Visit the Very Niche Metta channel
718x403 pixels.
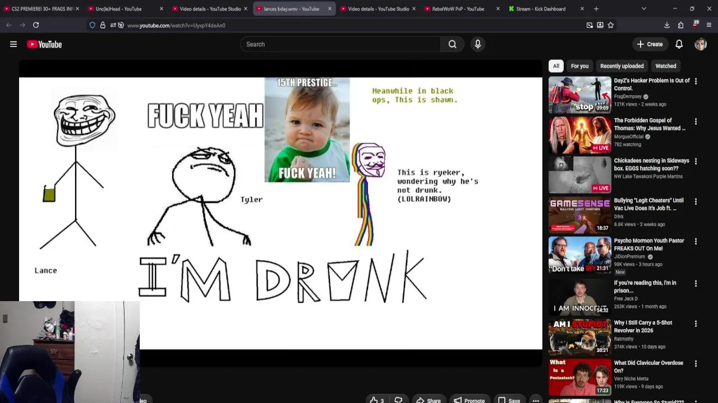pyautogui.click(x=631, y=378)
